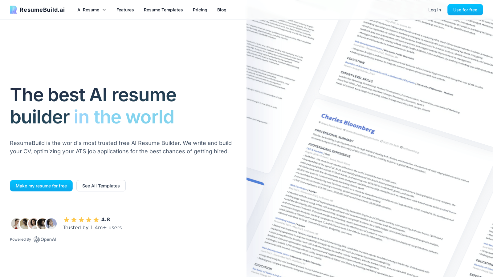This screenshot has height=277, width=493.
Task: Click the Use for free button
Action: [465, 10]
